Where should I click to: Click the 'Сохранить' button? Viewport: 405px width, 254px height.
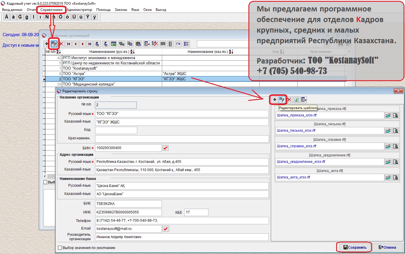coord(354,247)
